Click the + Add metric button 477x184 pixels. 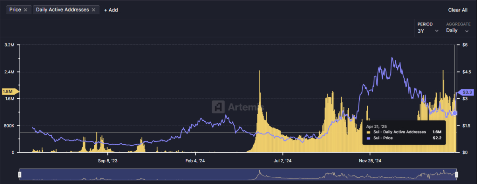click(111, 10)
